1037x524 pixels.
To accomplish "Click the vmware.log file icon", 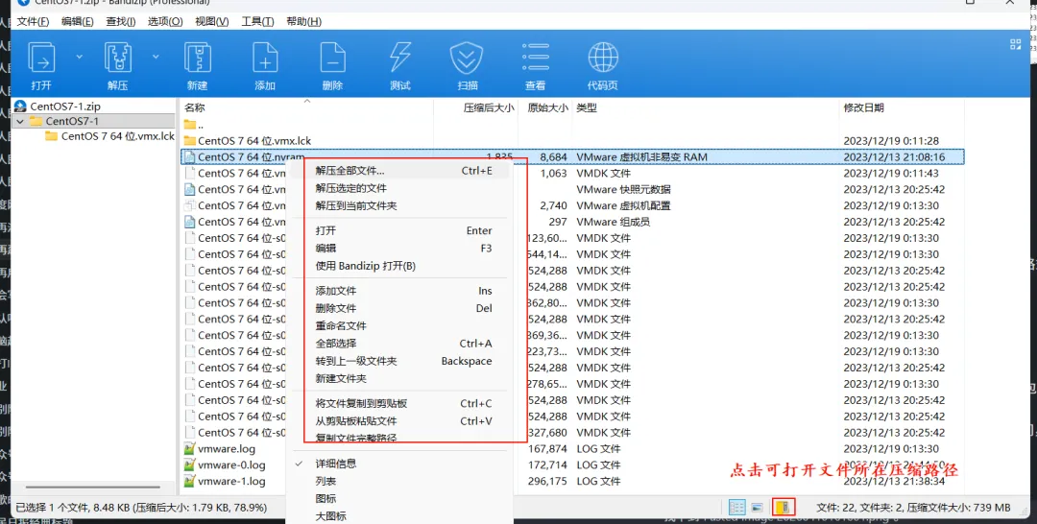I will 189,449.
